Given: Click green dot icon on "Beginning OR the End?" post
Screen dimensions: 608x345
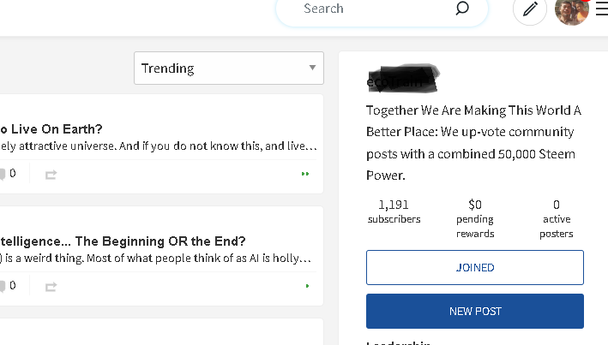Looking at the screenshot, I should 307,286.
